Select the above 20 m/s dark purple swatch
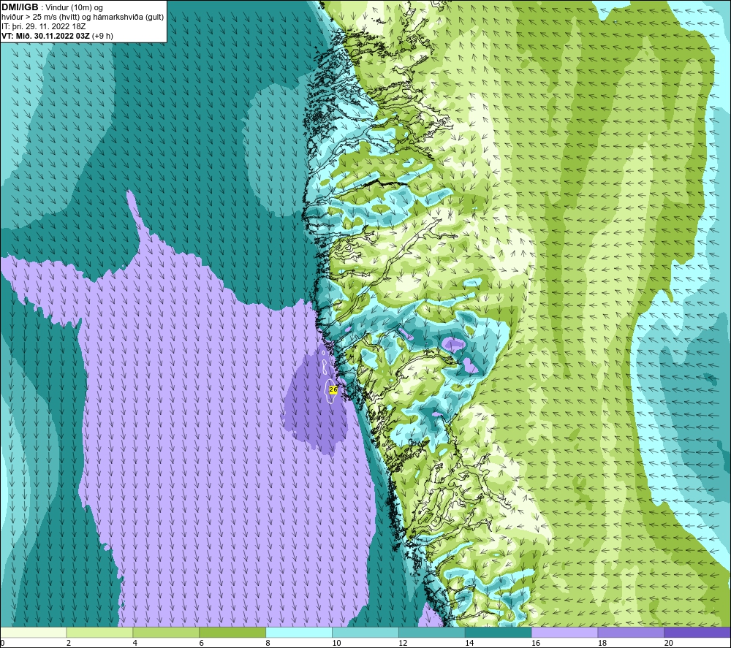 pos(697,633)
